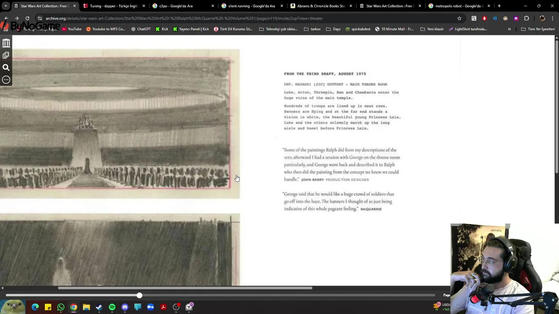Reload the archive.org page

pyautogui.click(x=27, y=18)
